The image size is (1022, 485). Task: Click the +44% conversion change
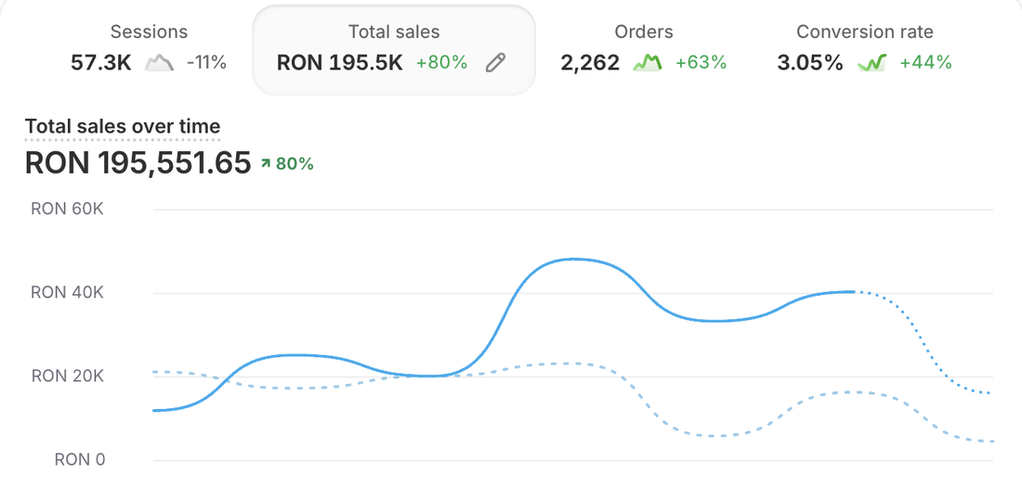click(x=925, y=63)
